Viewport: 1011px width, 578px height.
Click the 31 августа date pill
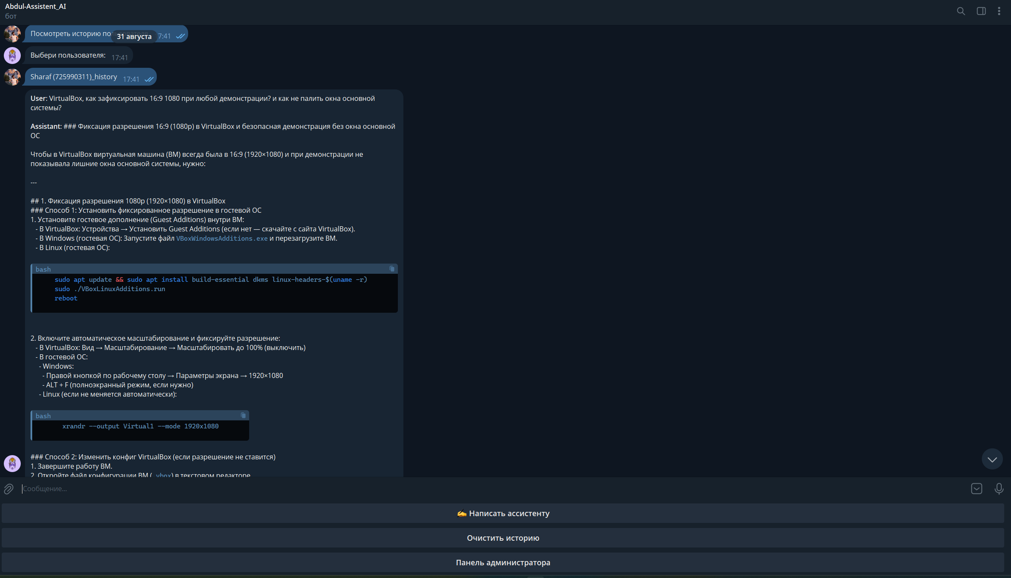[x=133, y=36]
